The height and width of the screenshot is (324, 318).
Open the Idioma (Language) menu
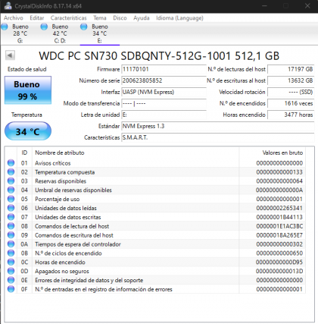[x=179, y=18]
